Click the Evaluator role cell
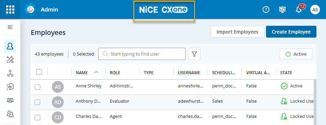The width and height of the screenshot is (326, 125). pos(120,101)
